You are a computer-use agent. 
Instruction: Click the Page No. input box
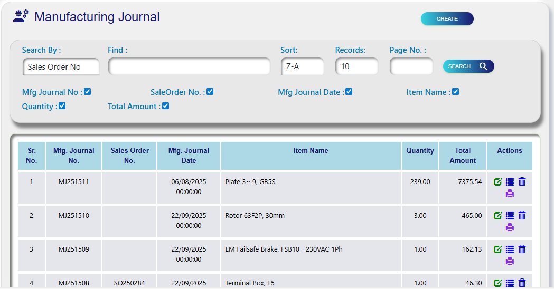click(411, 66)
